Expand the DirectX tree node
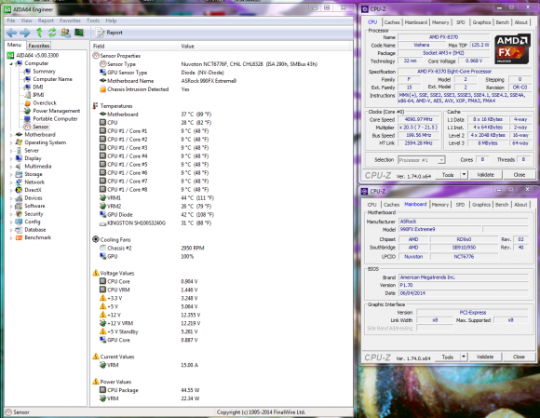The height and width of the screenshot is (418, 540). [11, 191]
